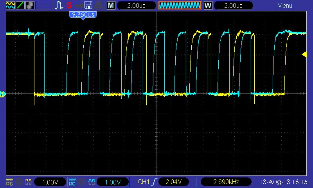Select the green diagonal line icon

coord(20,5)
